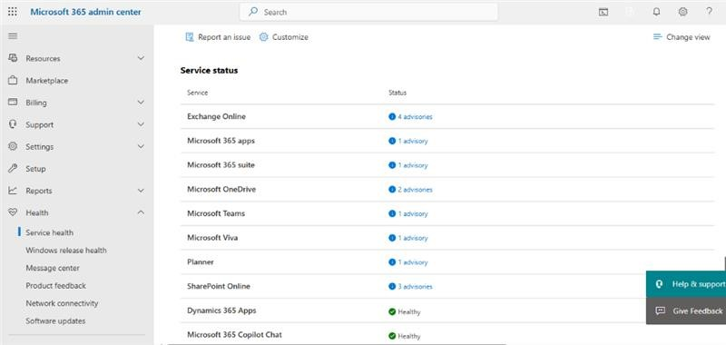The image size is (726, 345).
Task: Click the Health heart icon
Action: click(x=13, y=212)
